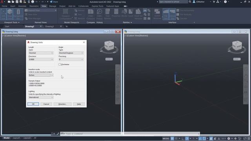Click Cascade in Interface panel
The width and height of the screenshot is (251, 141).
point(182,18)
